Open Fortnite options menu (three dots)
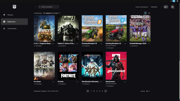This screenshot has height=101, width=180. coord(77,82)
